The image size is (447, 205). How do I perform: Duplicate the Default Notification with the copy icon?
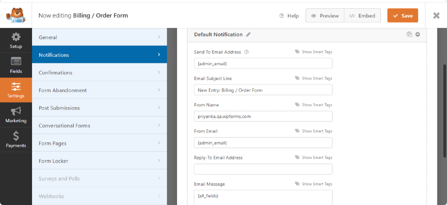409,34
